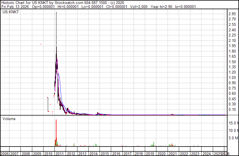Image resolution: width=239 pixels, height=156 pixels.
Task: Click the Volume panel label
Action: click(x=9, y=119)
